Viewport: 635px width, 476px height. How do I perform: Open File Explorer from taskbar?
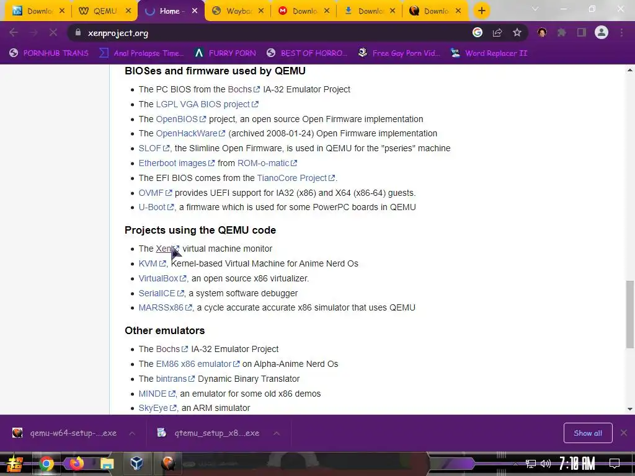(x=107, y=464)
